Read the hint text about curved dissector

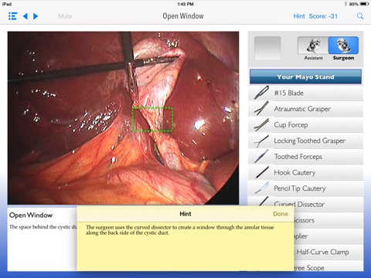(180, 230)
